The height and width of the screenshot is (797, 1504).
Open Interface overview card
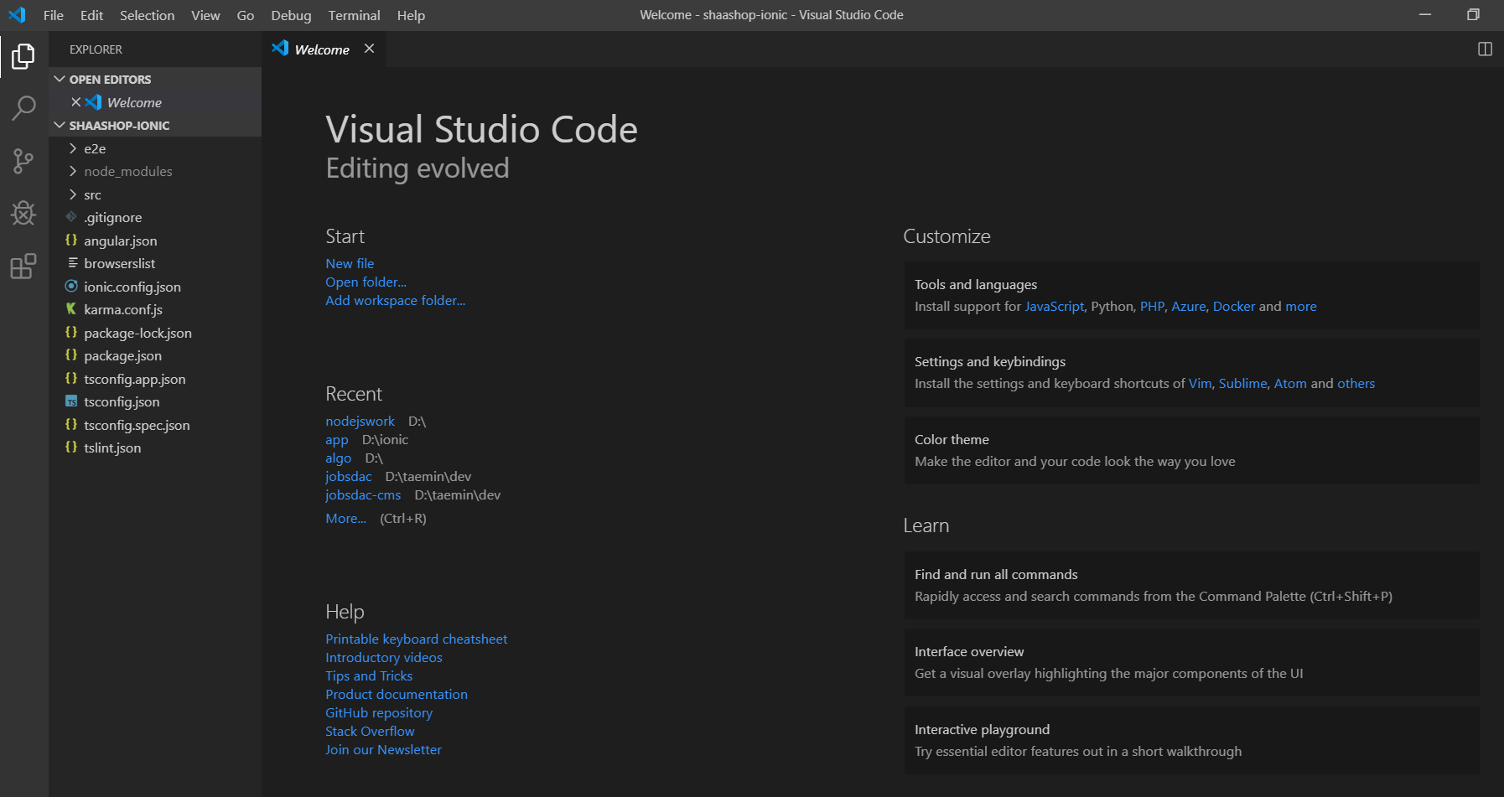click(x=1191, y=662)
